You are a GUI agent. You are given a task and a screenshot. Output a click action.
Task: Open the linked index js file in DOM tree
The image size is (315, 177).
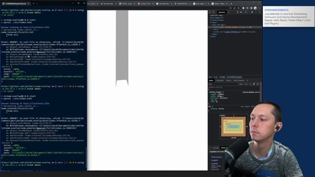232,32
